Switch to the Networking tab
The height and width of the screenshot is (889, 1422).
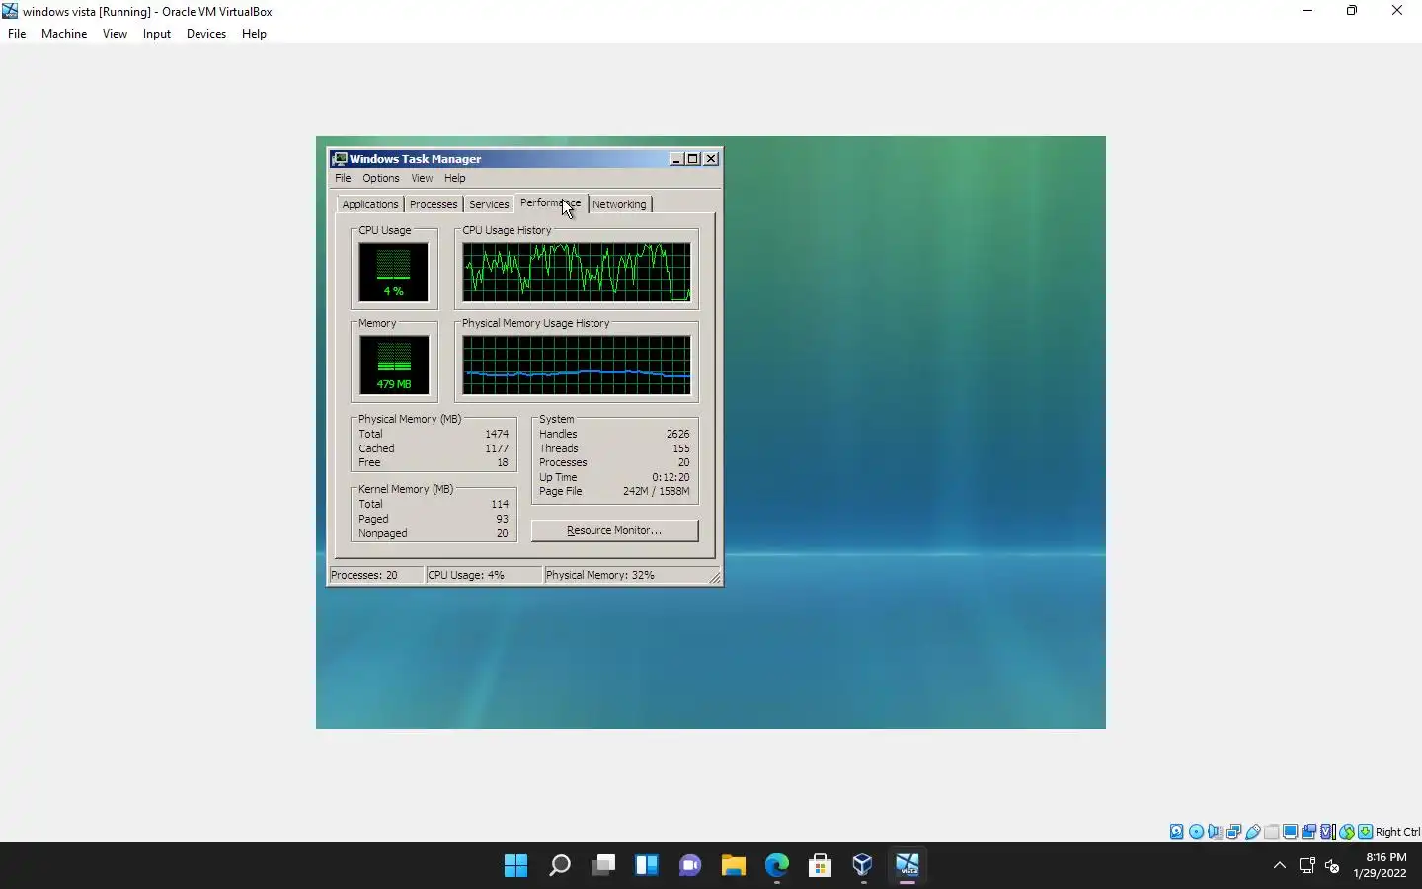click(x=619, y=204)
